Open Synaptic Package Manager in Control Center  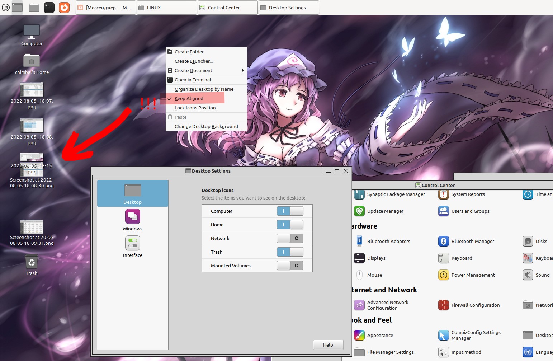click(x=389, y=194)
